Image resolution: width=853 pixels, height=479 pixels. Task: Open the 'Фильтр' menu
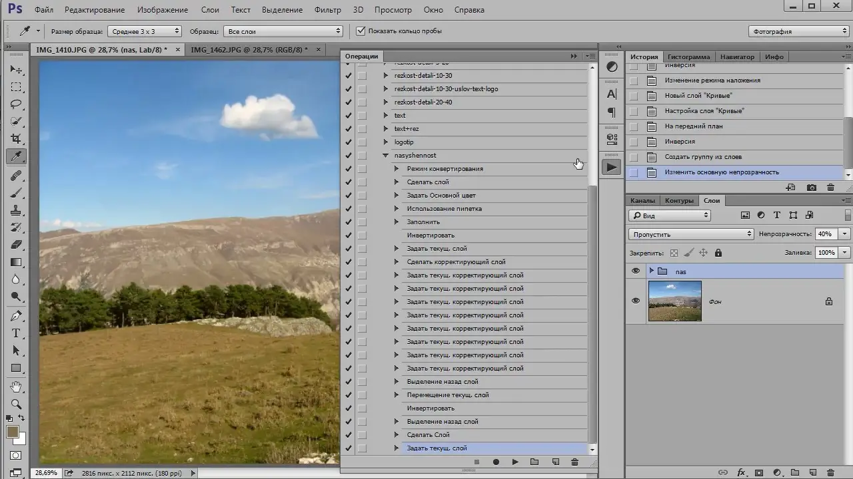click(327, 10)
